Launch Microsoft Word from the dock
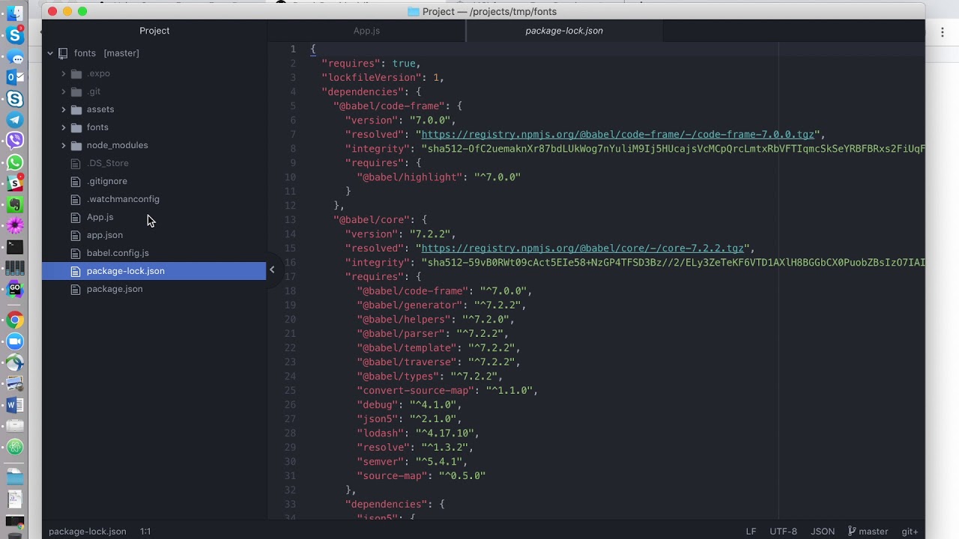Viewport: 959px width, 539px height. 14,405
